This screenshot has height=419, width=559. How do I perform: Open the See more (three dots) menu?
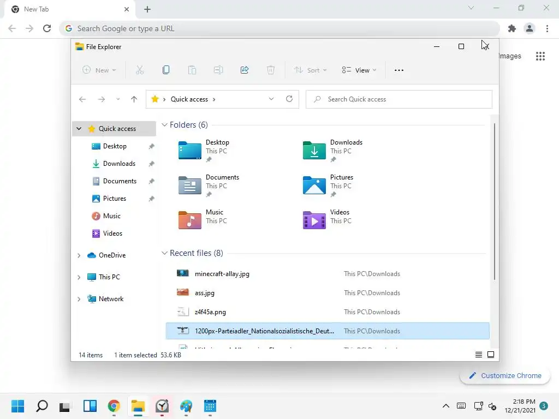pos(399,70)
